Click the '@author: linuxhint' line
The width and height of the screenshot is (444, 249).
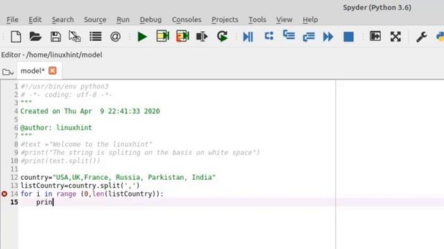(56, 127)
